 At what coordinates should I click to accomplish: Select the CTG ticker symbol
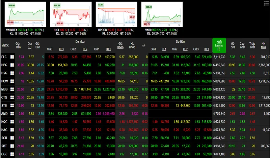(x=4, y=97)
